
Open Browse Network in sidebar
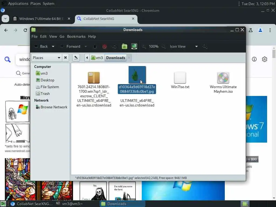[x=51, y=107]
